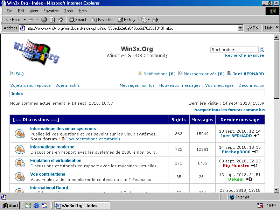Refresh the page using the toolbar icon
Screen dimensions: 280x210
coord(52,20)
